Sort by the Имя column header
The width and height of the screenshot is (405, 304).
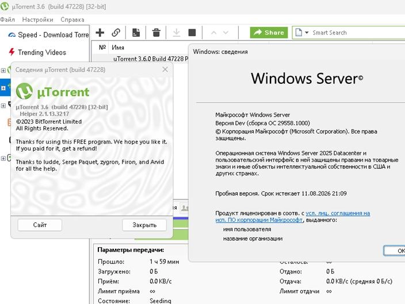(x=118, y=48)
